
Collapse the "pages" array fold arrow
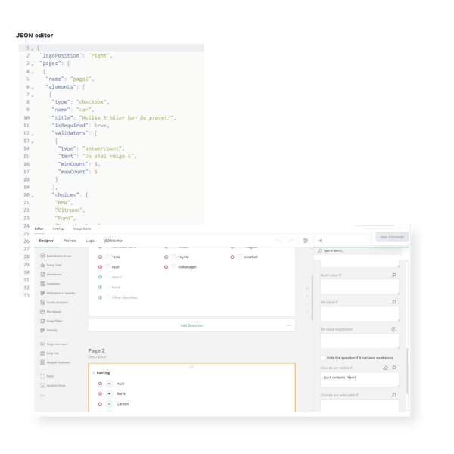coord(33,64)
